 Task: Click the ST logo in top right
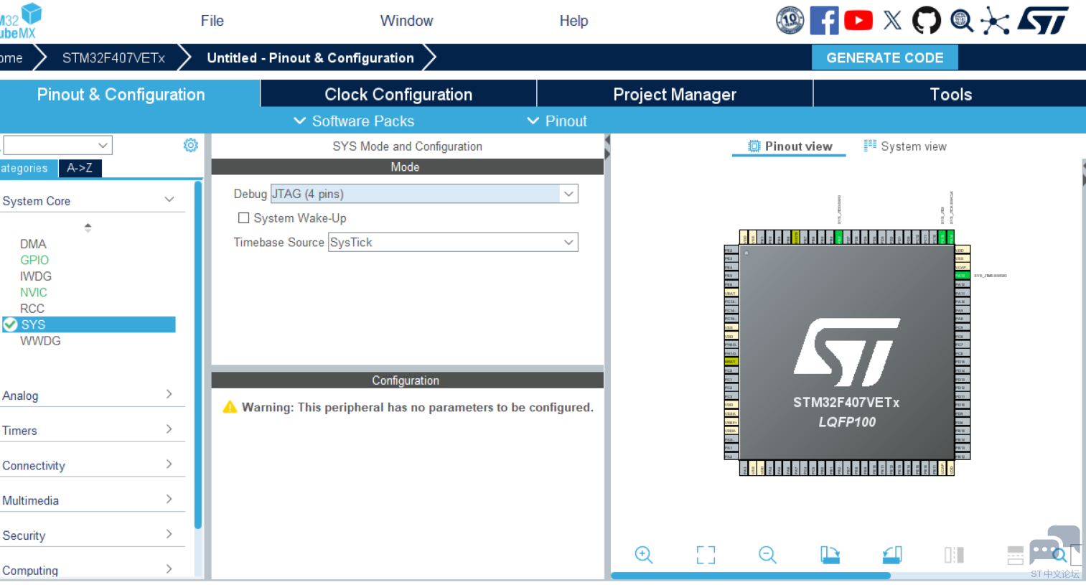[1043, 20]
